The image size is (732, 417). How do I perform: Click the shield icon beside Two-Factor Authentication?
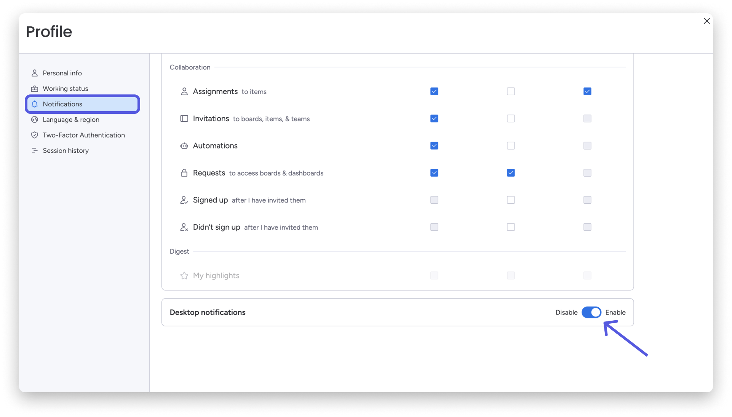(35, 135)
